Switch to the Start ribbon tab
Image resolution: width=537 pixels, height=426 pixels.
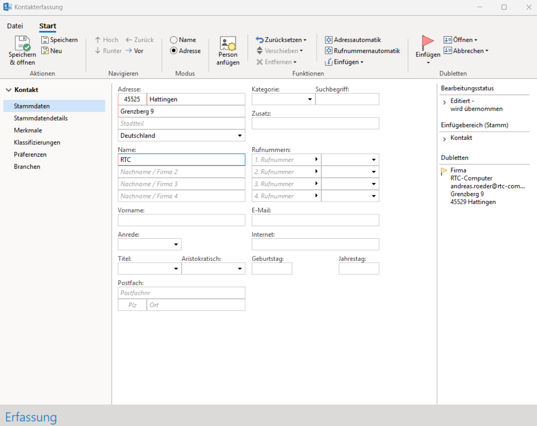coord(48,26)
